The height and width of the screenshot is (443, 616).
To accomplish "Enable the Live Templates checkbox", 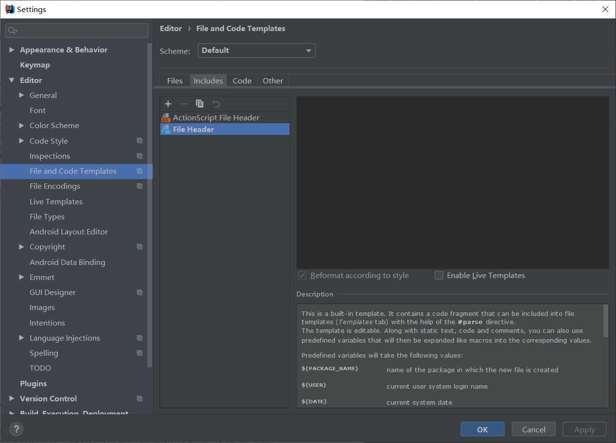I will [439, 276].
